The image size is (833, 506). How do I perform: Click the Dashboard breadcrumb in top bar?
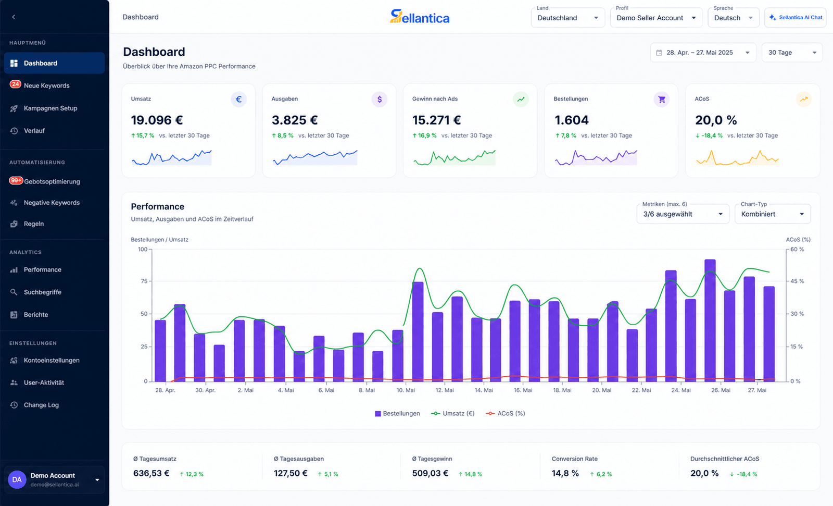(141, 17)
